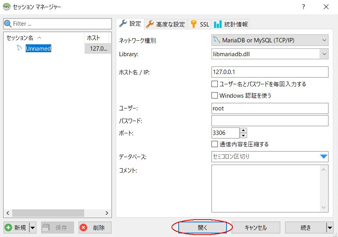The height and width of the screenshot is (237, 338).
Task: Click the 続き button
Action: (306, 228)
